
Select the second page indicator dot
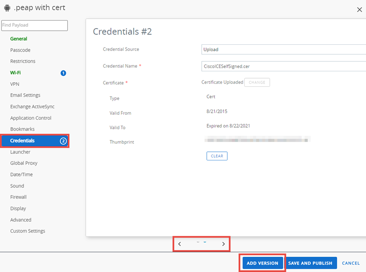click(205, 242)
